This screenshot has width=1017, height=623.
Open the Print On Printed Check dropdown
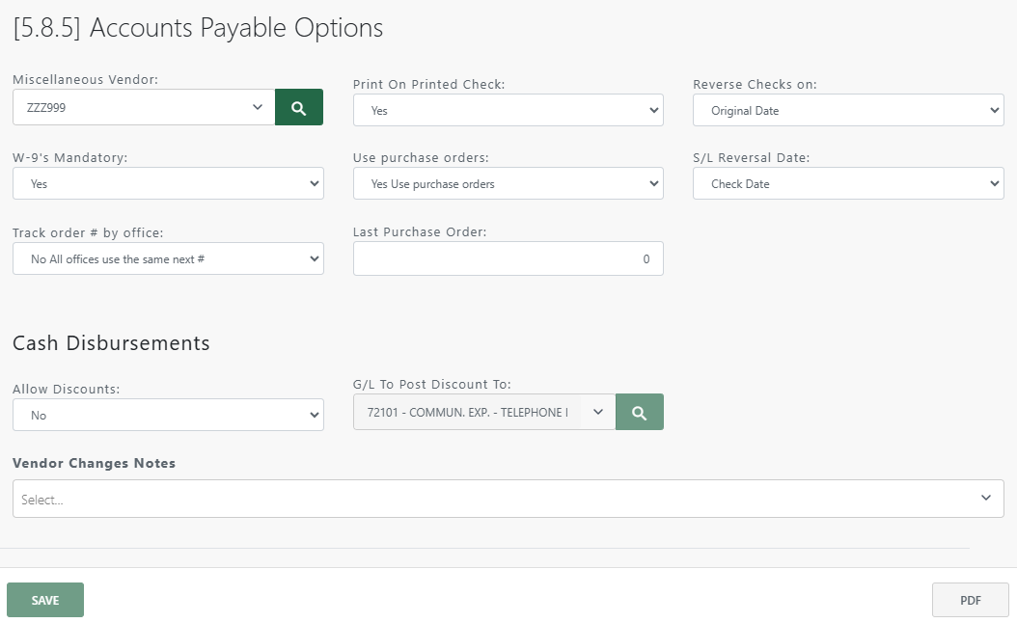tap(508, 110)
